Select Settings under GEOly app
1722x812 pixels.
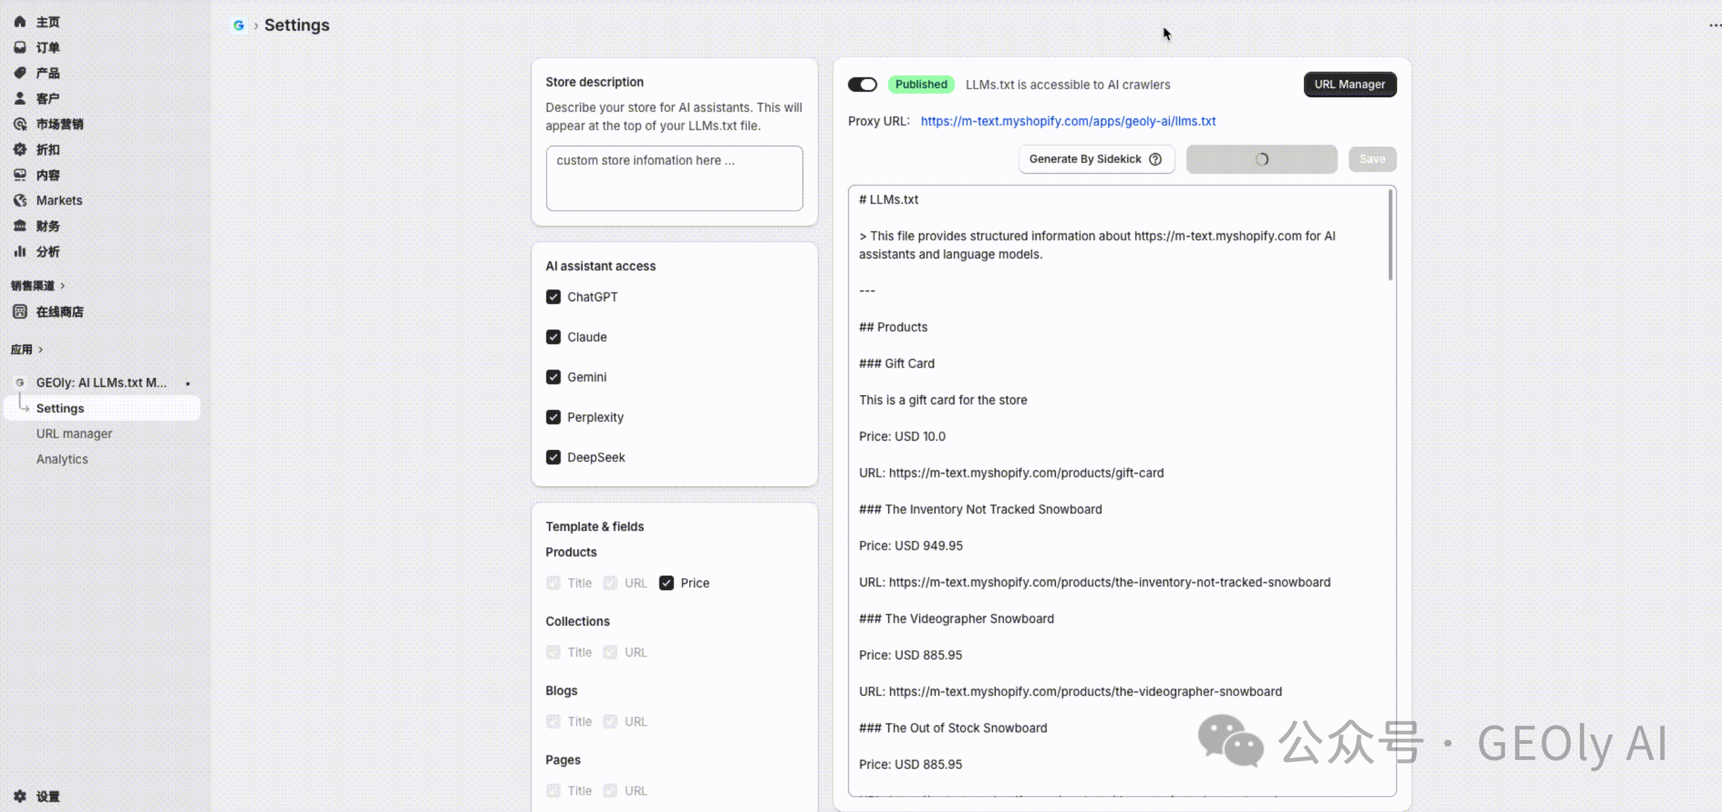102,408
